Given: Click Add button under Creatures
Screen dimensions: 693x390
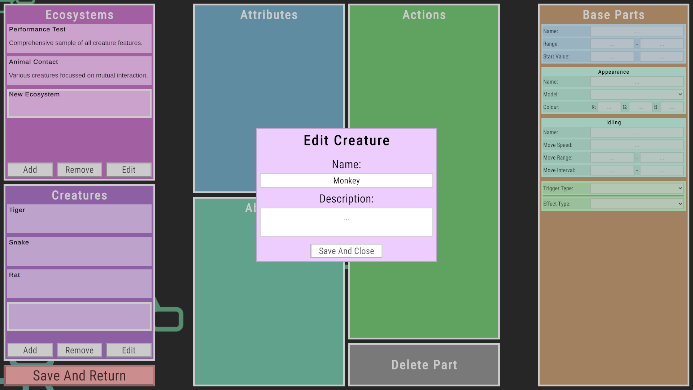Looking at the screenshot, I should coord(30,350).
